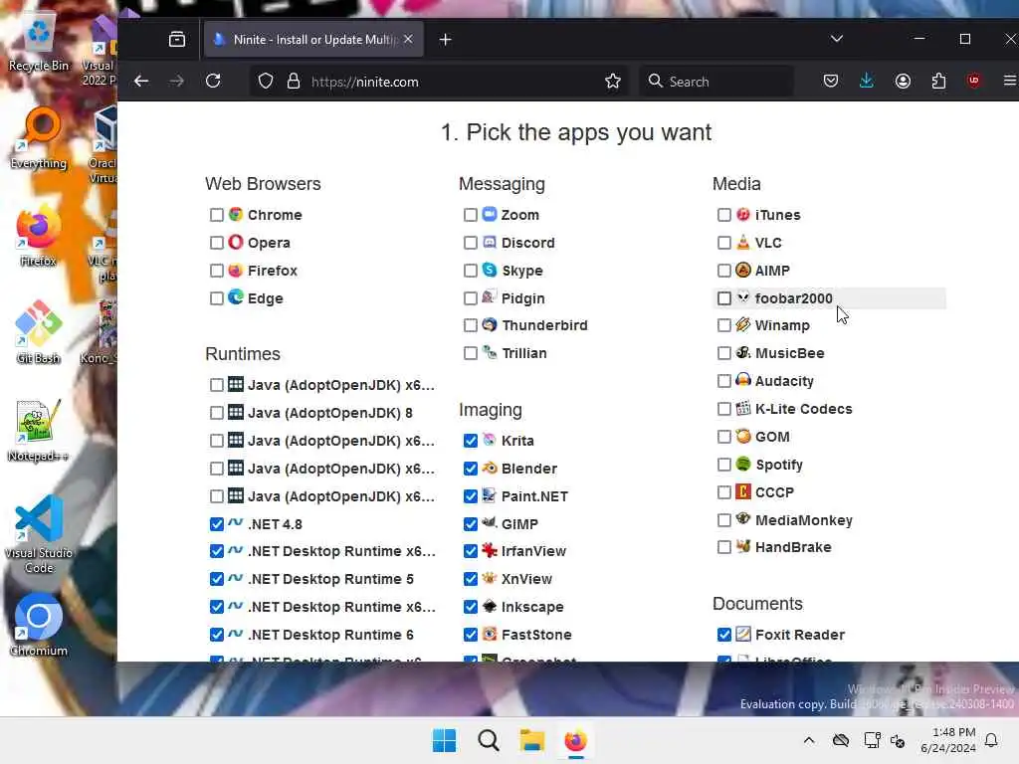Open the Firefox downloads panel
1019x764 pixels.
[867, 81]
